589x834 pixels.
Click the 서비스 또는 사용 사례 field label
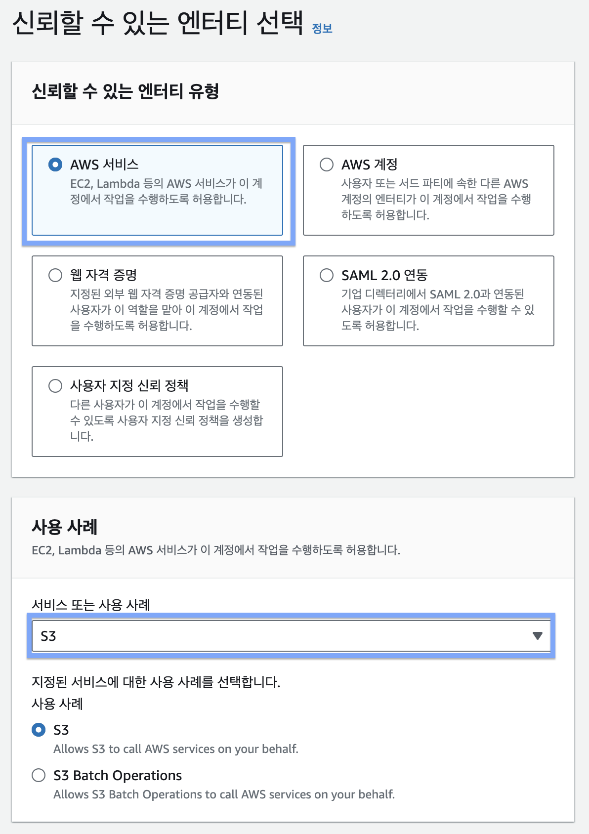[91, 605]
